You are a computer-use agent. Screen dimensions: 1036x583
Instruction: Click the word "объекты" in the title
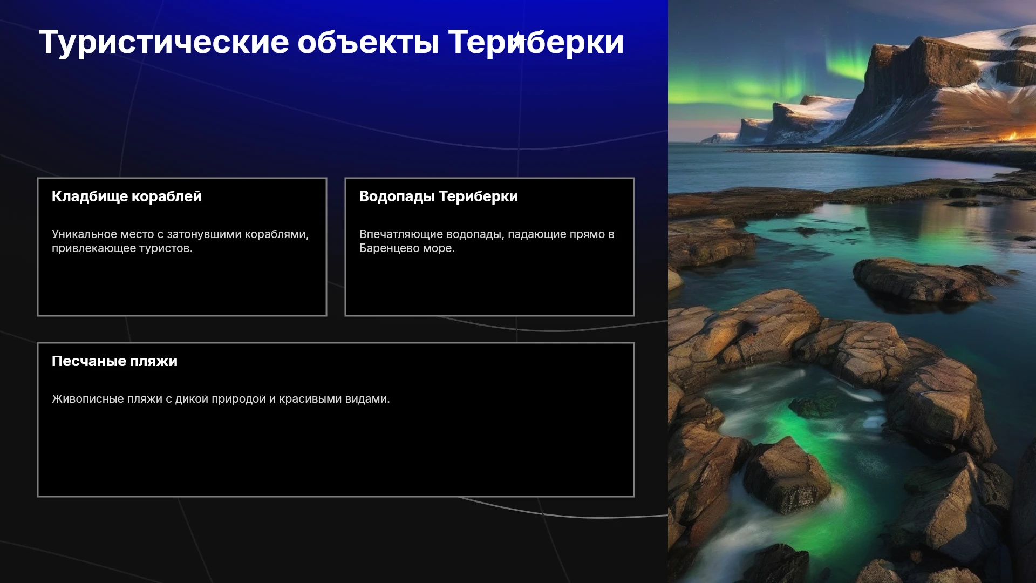click(368, 42)
